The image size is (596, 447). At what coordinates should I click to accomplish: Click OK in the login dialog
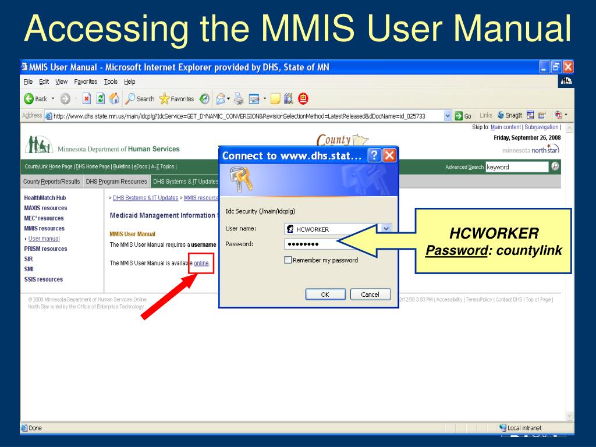tap(325, 294)
